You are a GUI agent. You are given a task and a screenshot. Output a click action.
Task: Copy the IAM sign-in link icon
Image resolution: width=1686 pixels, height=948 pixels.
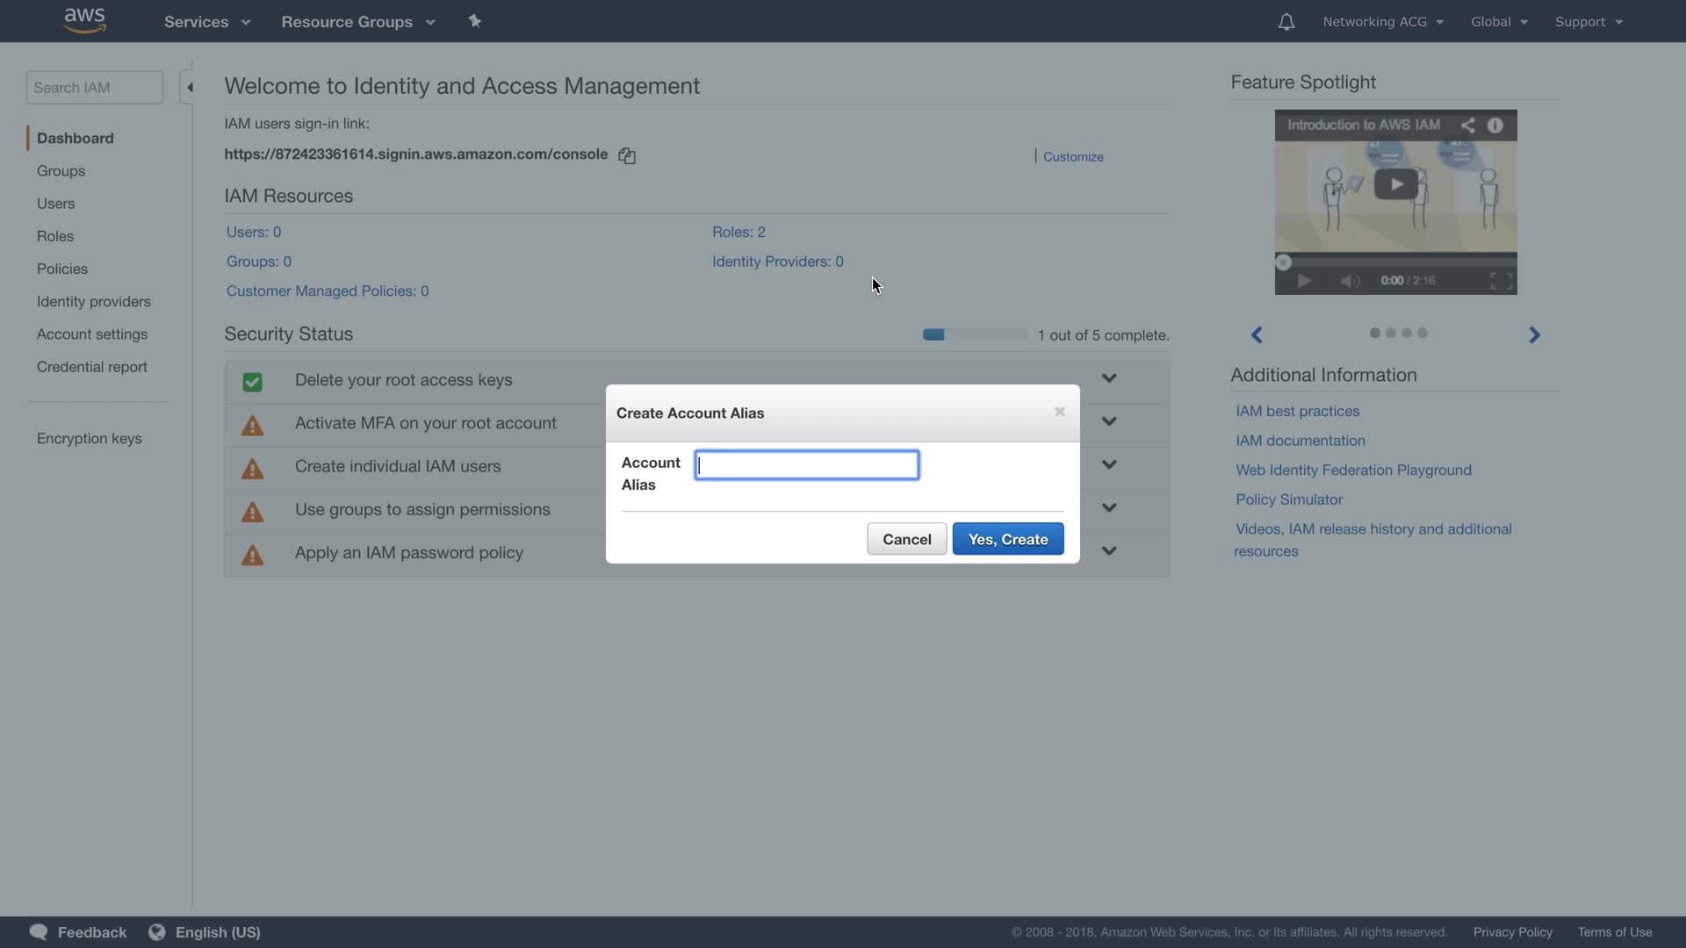click(627, 155)
